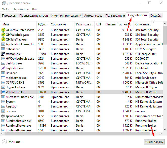
Task: Click the Microsoft.Photos.exe process icon
Action: point(3,97)
